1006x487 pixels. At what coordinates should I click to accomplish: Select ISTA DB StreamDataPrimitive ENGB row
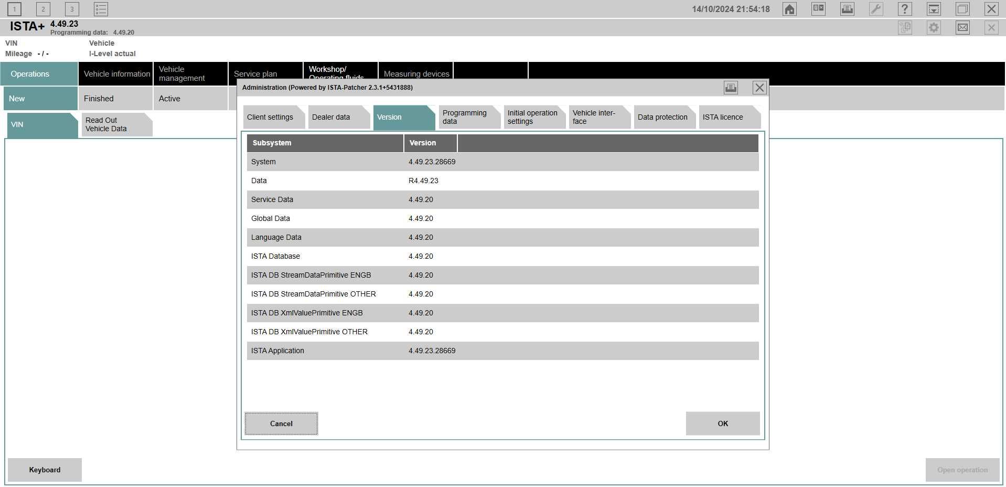502,275
